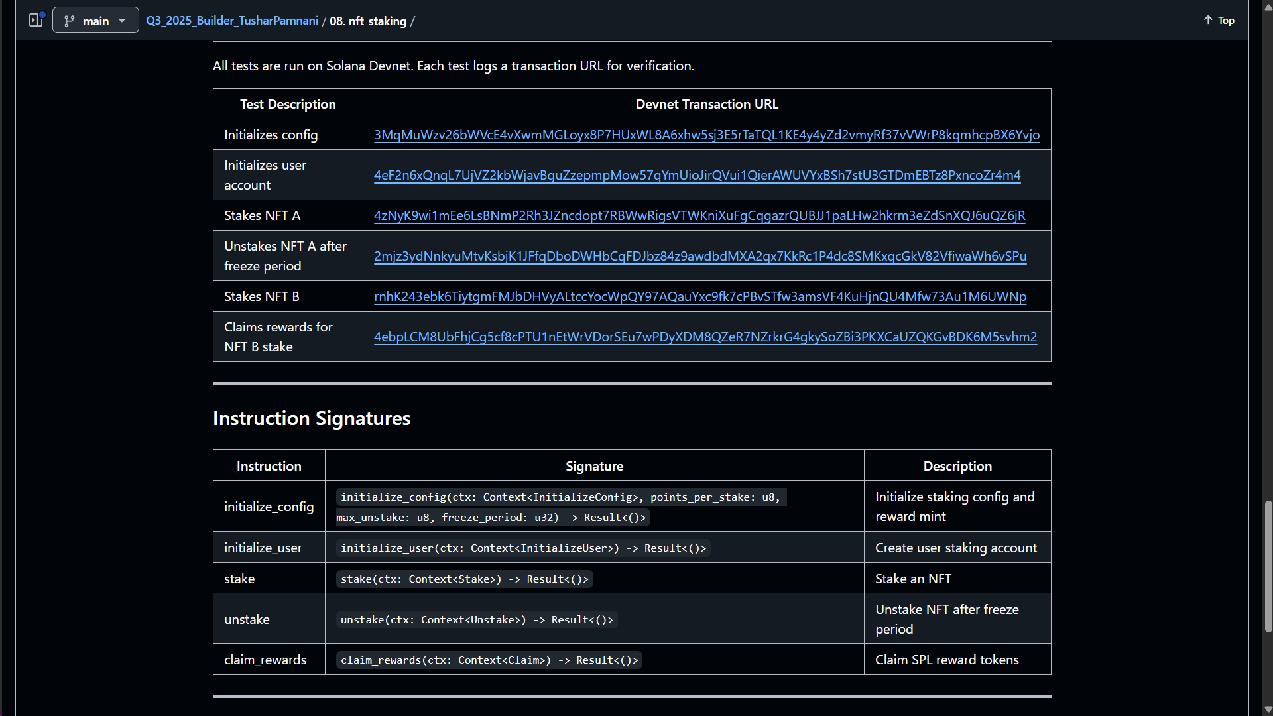Click the up arrow icon beside Top
1273x716 pixels.
coord(1208,20)
